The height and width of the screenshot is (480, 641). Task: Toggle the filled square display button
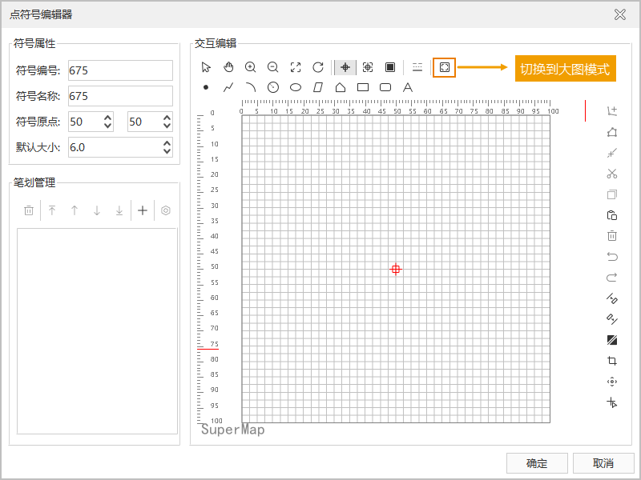click(x=390, y=68)
